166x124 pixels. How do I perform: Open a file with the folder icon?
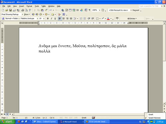pos(7,10)
